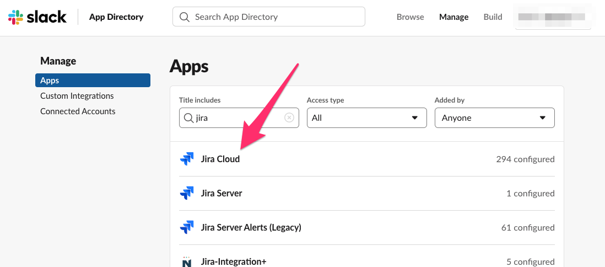The height and width of the screenshot is (267, 605).
Task: Click the 'Access type' label
Action: (x=325, y=100)
